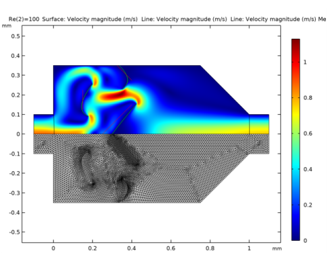The width and height of the screenshot is (328, 255).
Task: Click the x-axis tick label 1
Action: coord(249,248)
